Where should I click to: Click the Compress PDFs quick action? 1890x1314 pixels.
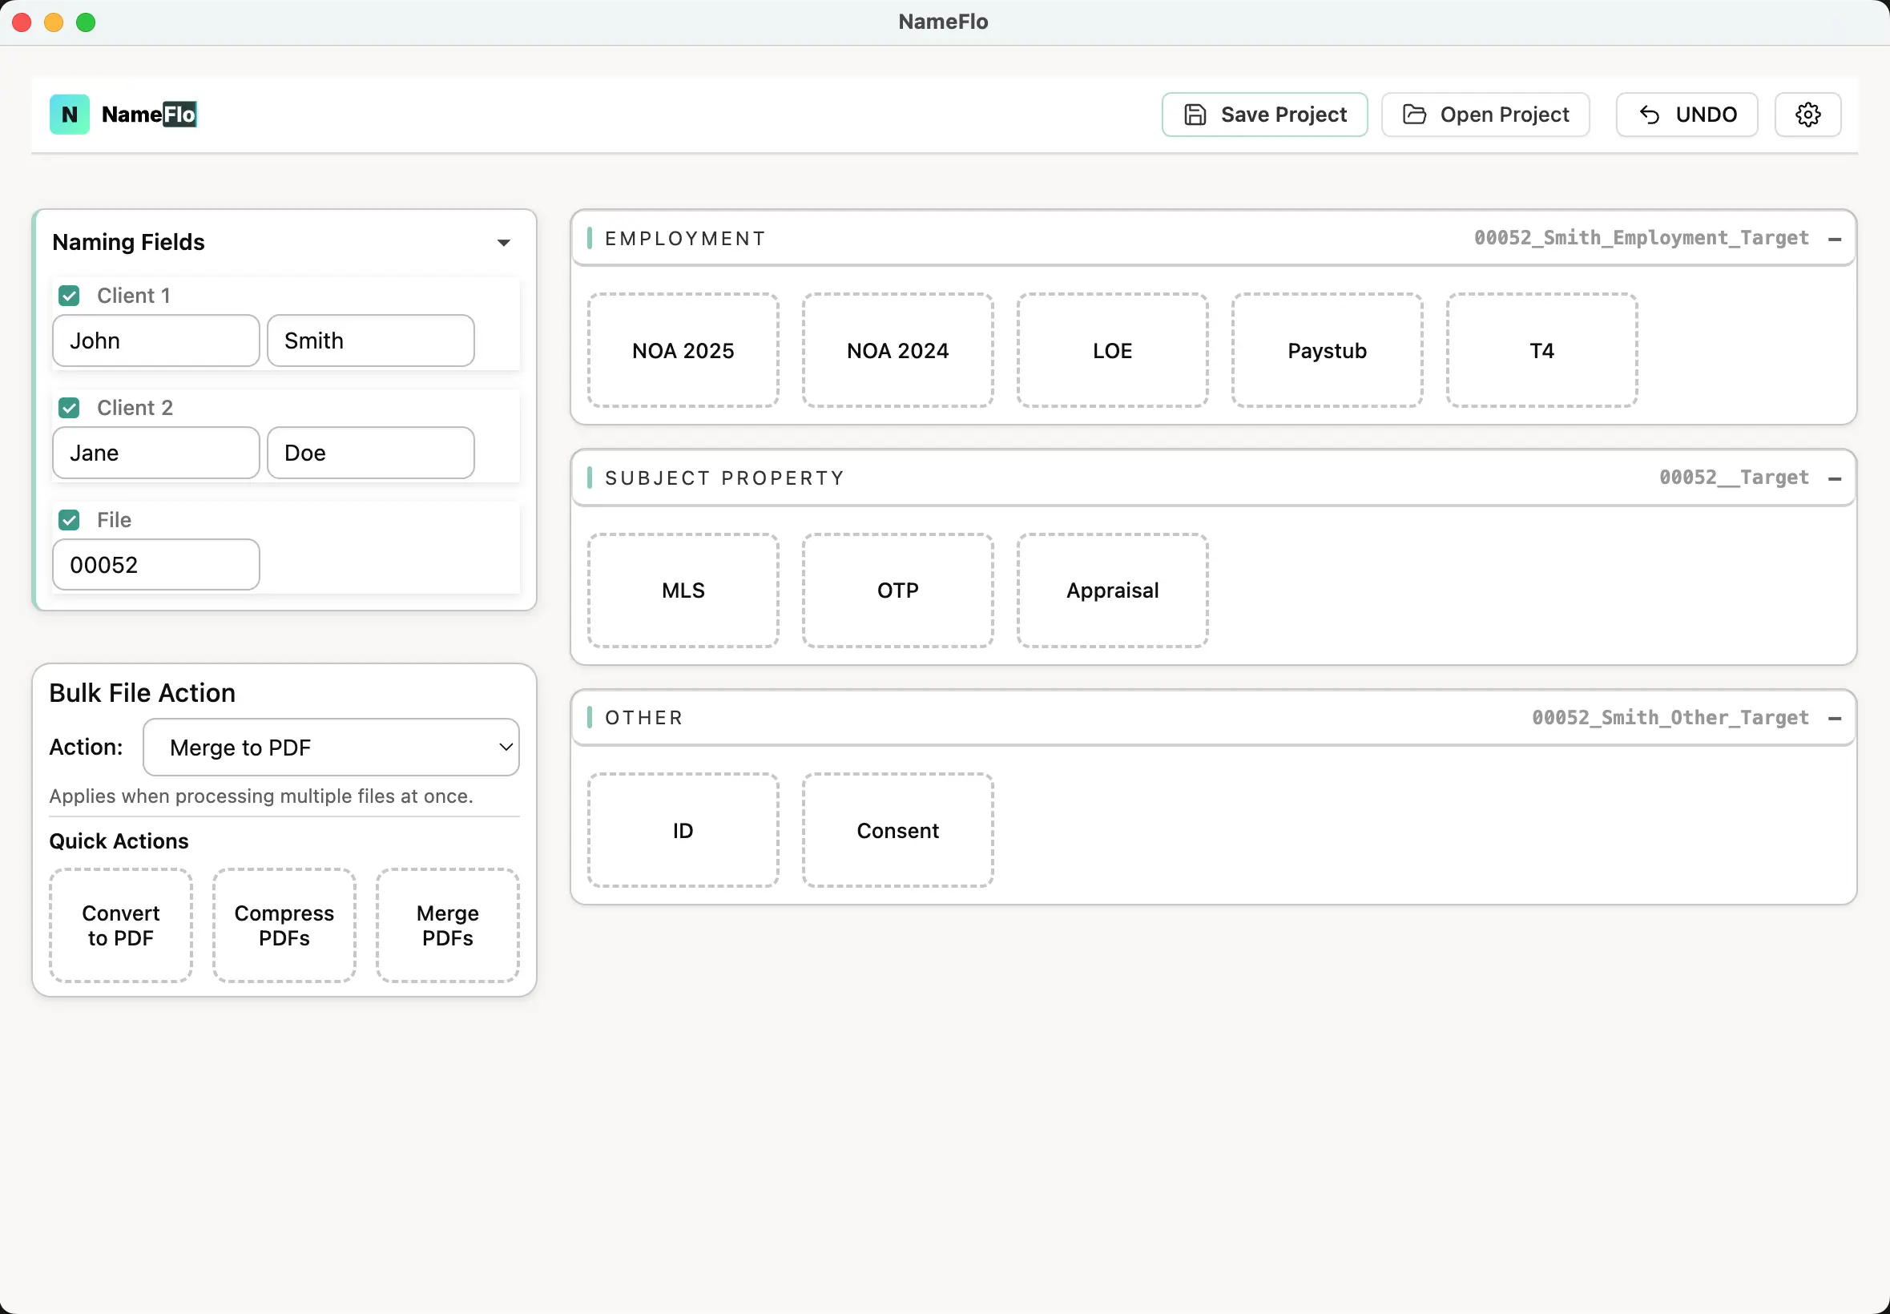[284, 925]
